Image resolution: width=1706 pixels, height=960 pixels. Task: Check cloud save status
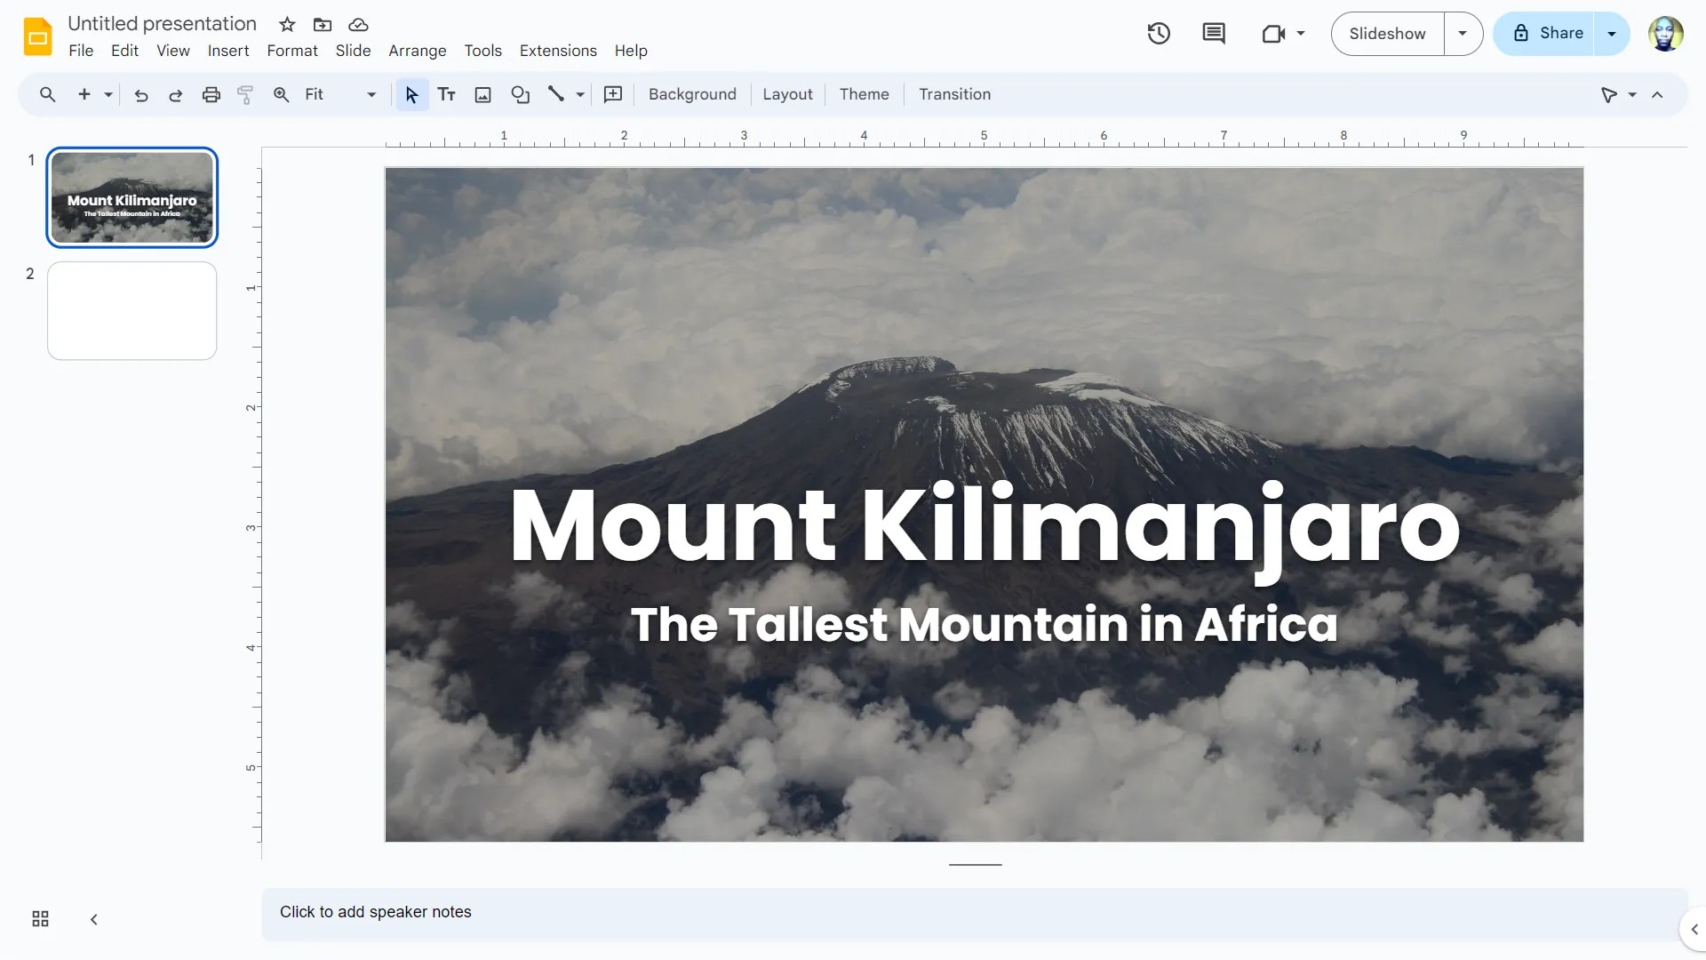pos(359,25)
